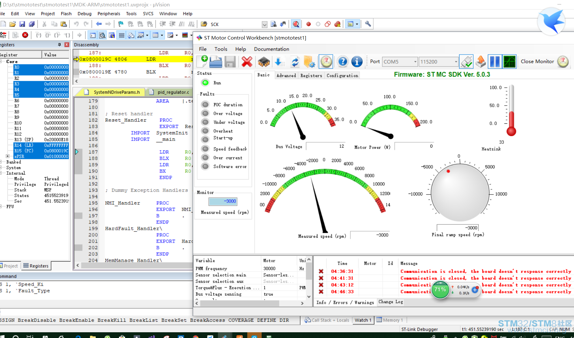This screenshot has height=338, width=574.
Task: Click the variable table horizontal scrollbar right arrow
Action: tap(302, 303)
